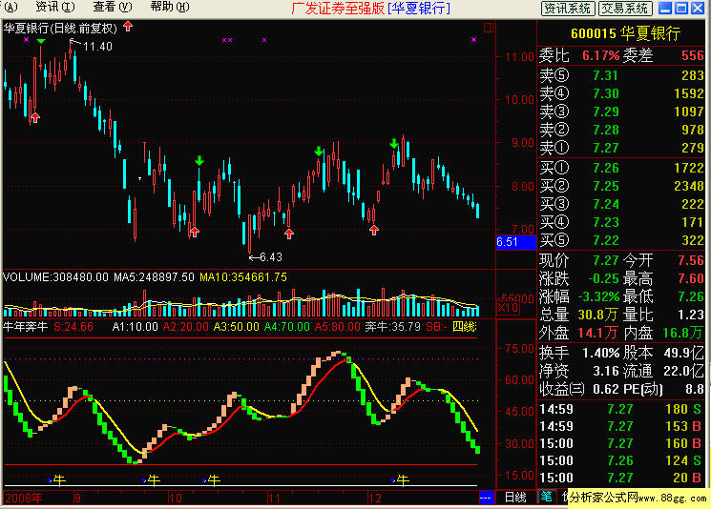The height and width of the screenshot is (509, 711).
Task: Open the 资讯(I) menu
Action: click(x=54, y=7)
